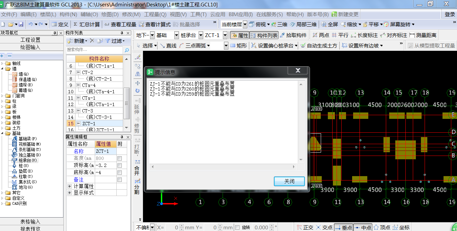Screen dimensions: 457x231
Task: Toggle the 属性 properties panel button
Action: click(x=240, y=35)
